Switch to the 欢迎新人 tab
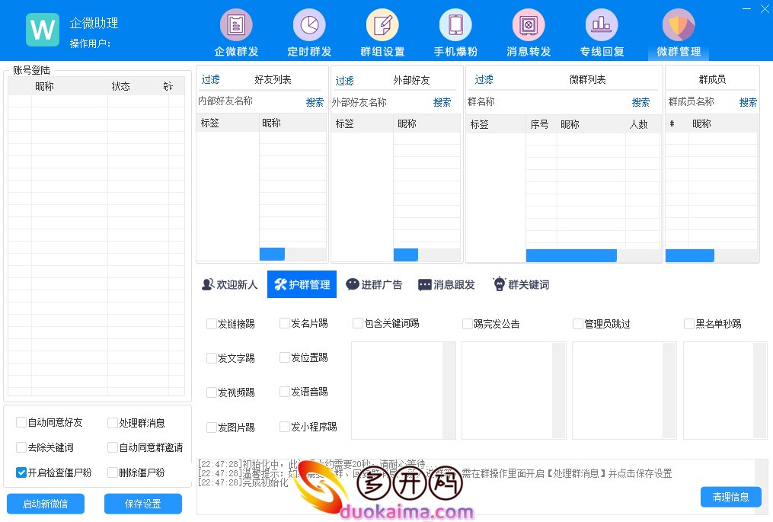The width and height of the screenshot is (773, 522). click(x=229, y=285)
